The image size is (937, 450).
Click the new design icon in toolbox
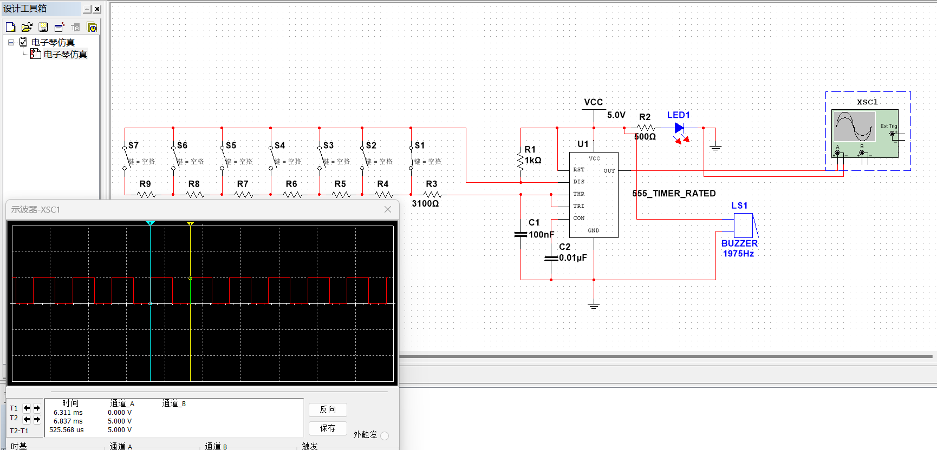10,27
